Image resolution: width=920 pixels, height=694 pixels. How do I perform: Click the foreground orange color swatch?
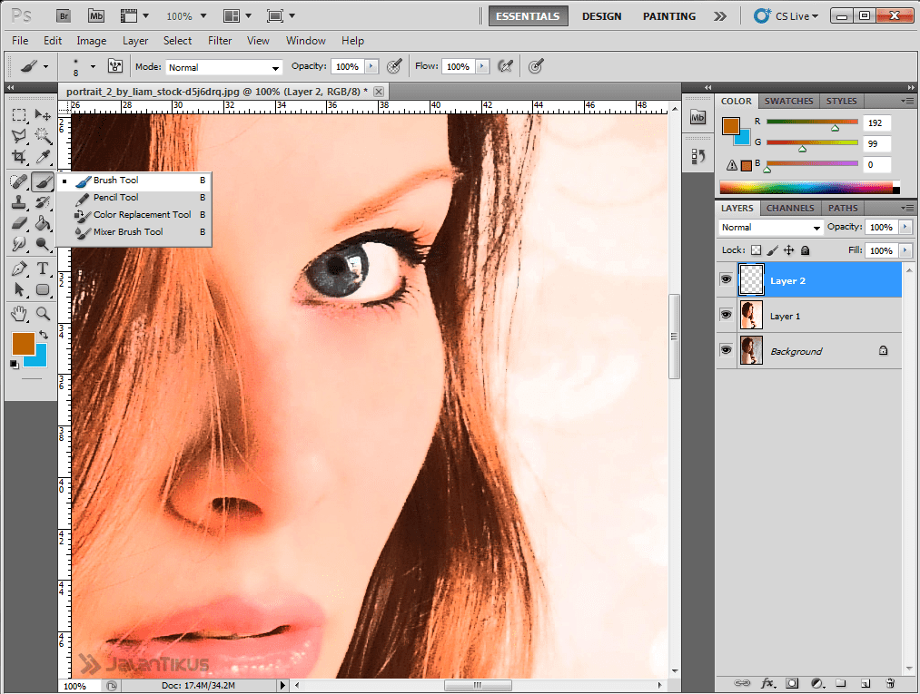[22, 342]
